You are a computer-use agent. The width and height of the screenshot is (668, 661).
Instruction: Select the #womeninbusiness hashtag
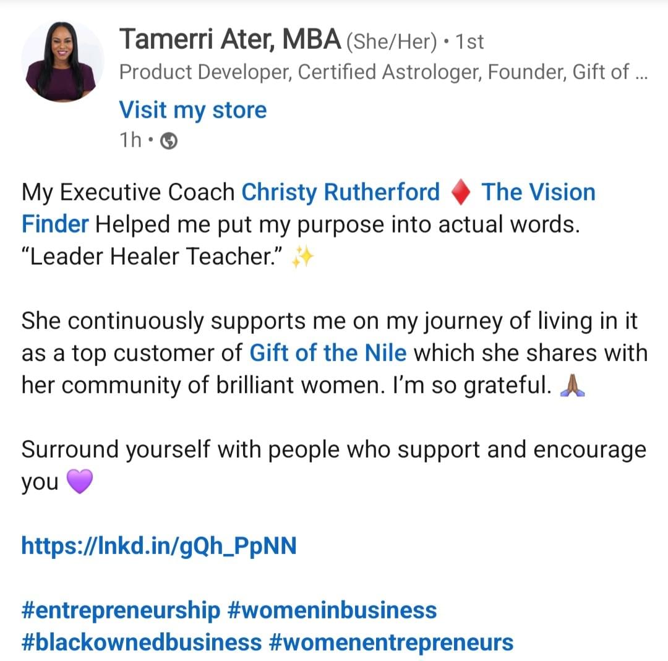(x=332, y=610)
